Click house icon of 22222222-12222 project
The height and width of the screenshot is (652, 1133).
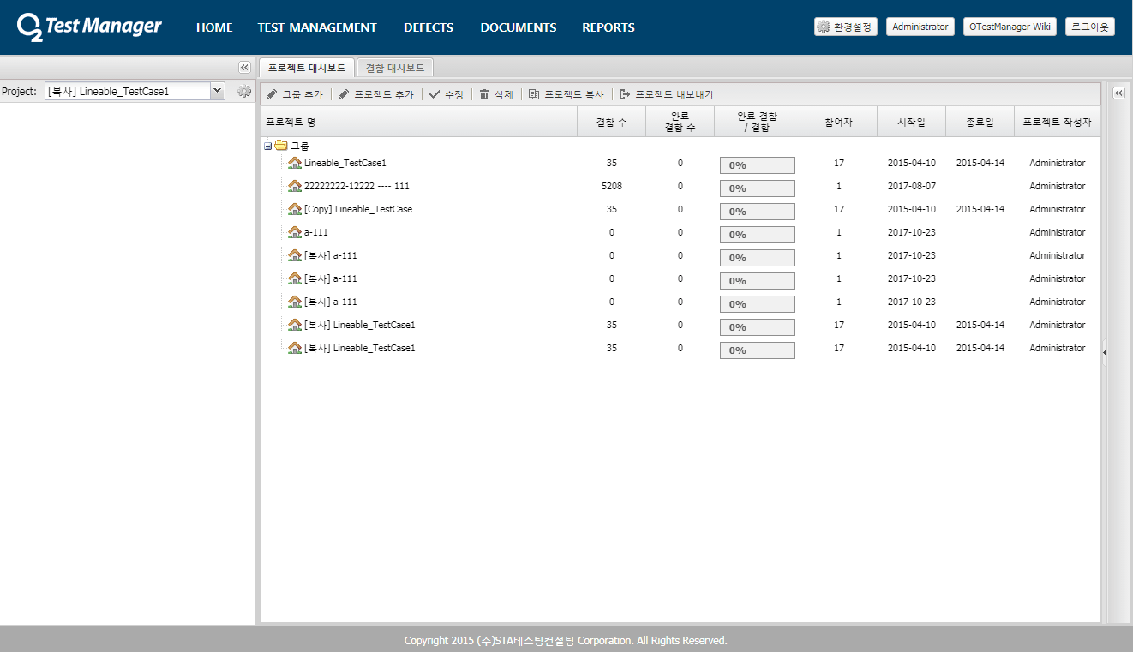coord(295,186)
